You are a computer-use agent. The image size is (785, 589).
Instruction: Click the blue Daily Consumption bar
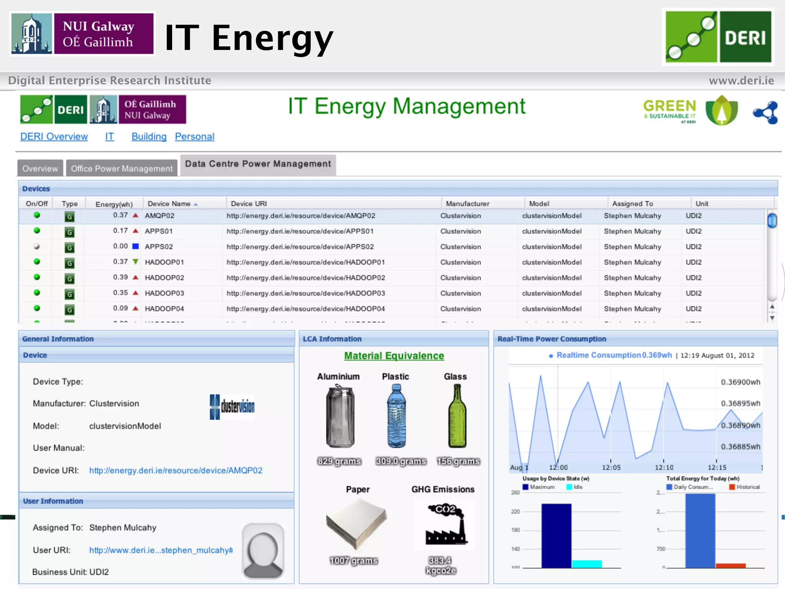700,531
